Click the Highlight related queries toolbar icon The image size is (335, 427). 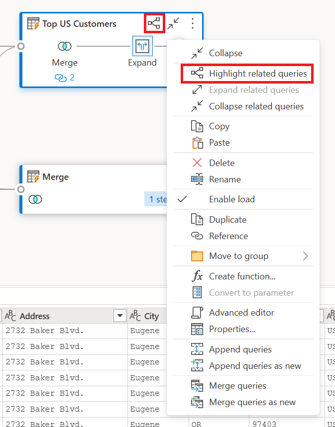point(155,23)
